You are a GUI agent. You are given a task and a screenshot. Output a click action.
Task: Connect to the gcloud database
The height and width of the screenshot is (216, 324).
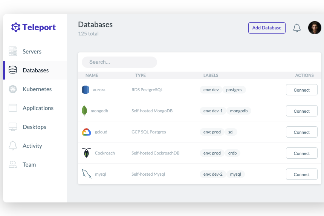[302, 132]
